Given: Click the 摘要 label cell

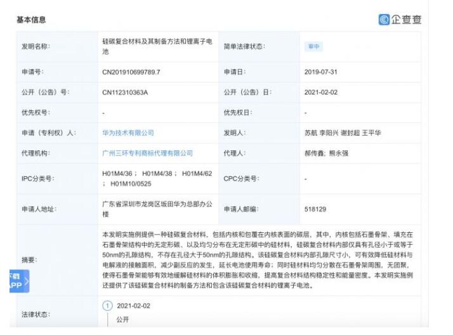Looking at the screenshot, I should [x=57, y=260].
